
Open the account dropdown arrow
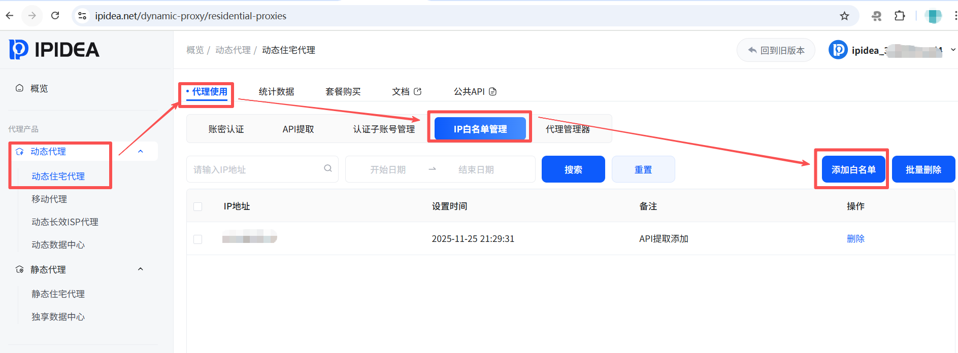click(953, 50)
